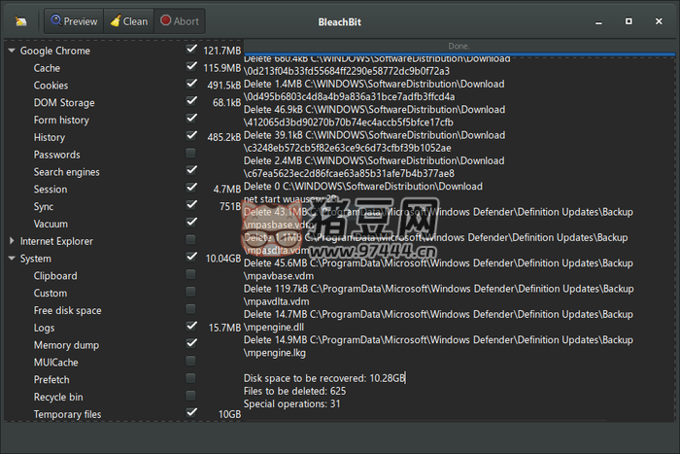Viewport: 680px width, 454px height.
Task: Click the Done progress bar
Action: (458, 46)
